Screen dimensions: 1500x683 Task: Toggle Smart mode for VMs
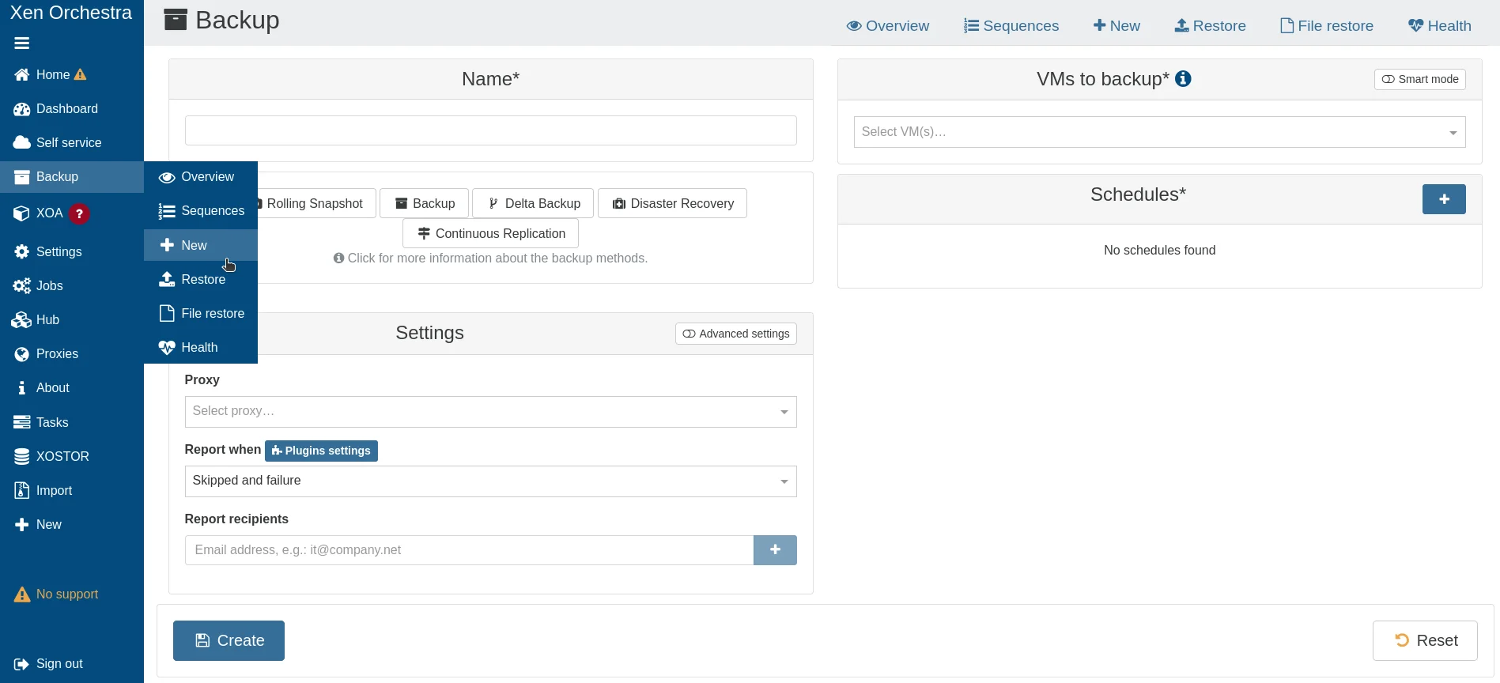[1420, 79]
